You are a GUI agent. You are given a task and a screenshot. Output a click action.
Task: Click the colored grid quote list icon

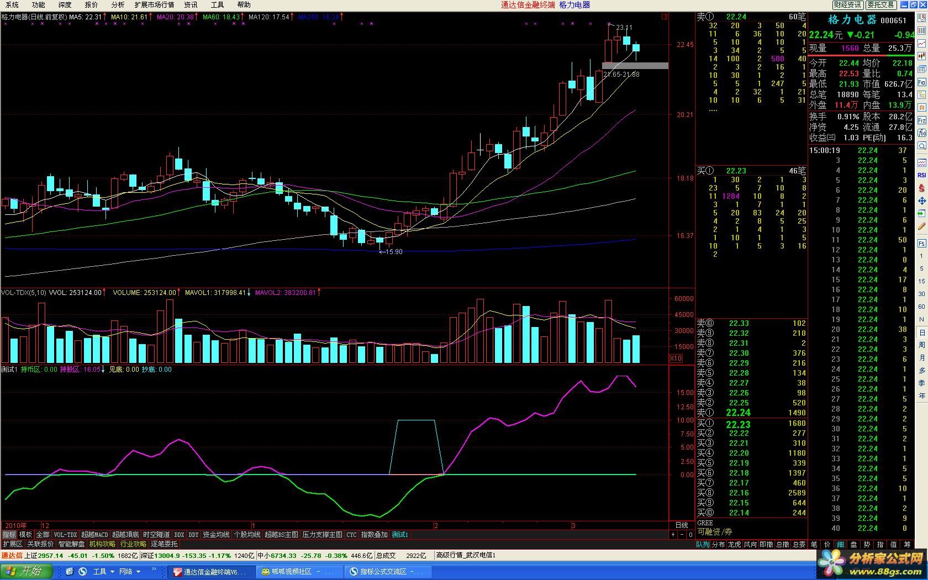(921, 30)
